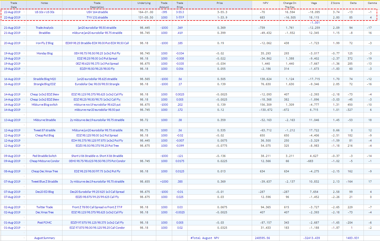
Task: Select the 'Trade Analysis' note cell
Action: (x=44, y=28)
